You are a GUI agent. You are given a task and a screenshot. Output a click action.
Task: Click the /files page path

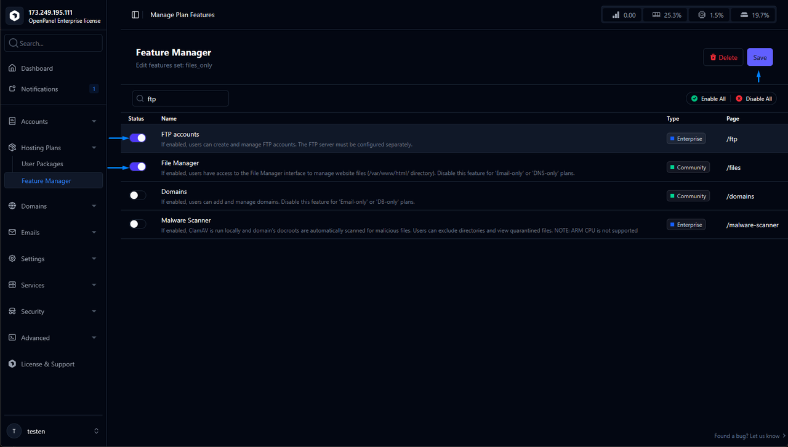pyautogui.click(x=733, y=167)
